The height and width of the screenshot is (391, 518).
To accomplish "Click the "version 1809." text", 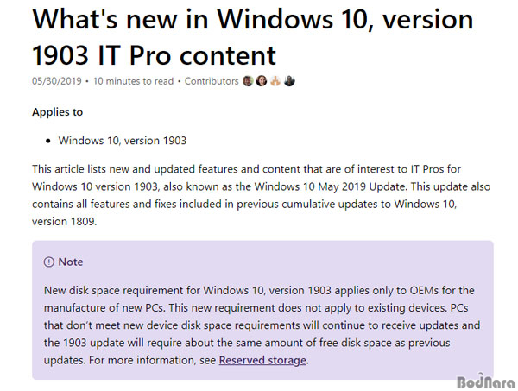I will tap(65, 221).
